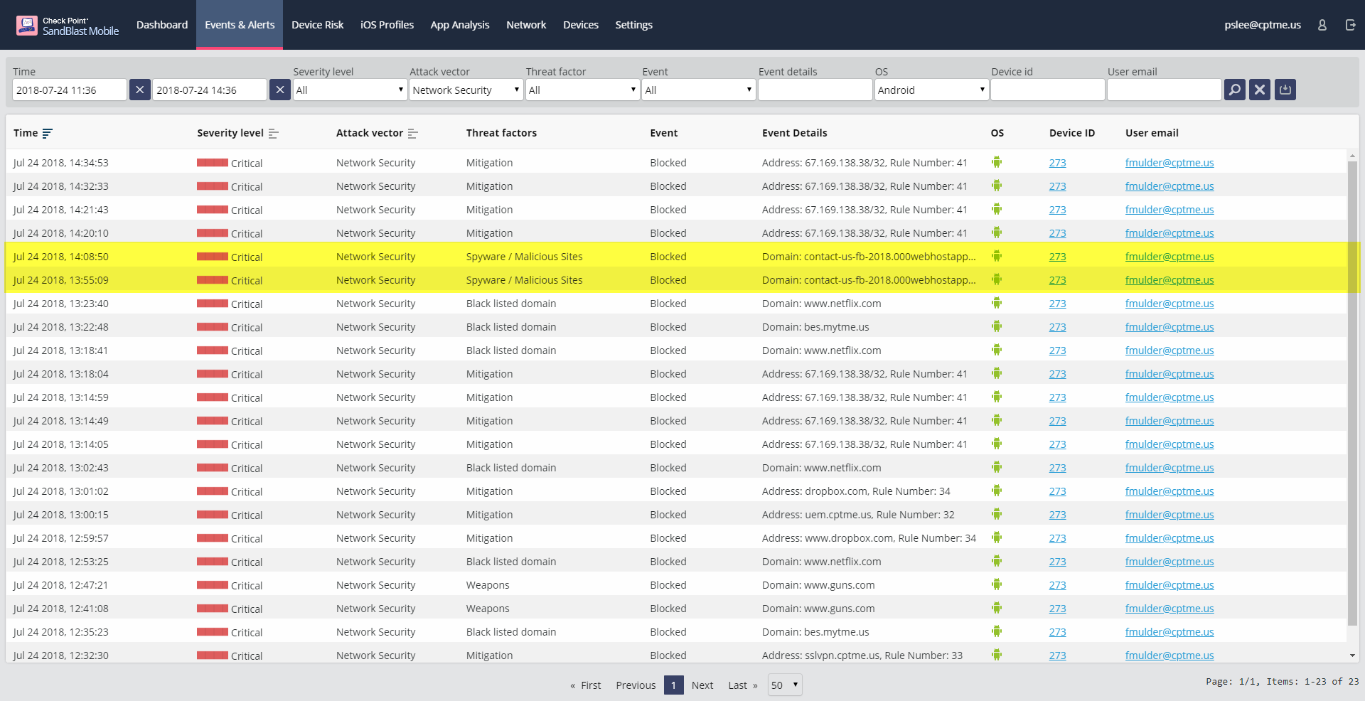Clear the start time with X button
Viewport: 1365px width, 701px height.
click(x=140, y=90)
